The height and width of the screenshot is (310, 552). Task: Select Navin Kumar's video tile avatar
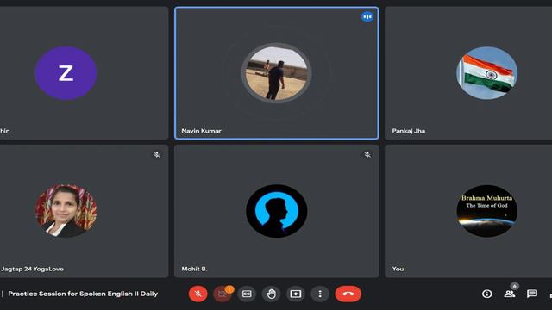(x=276, y=73)
